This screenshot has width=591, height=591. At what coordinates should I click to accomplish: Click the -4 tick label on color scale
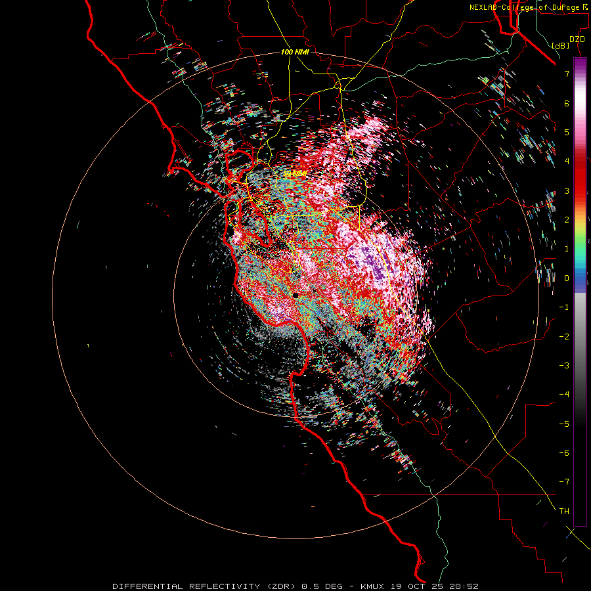click(x=564, y=395)
